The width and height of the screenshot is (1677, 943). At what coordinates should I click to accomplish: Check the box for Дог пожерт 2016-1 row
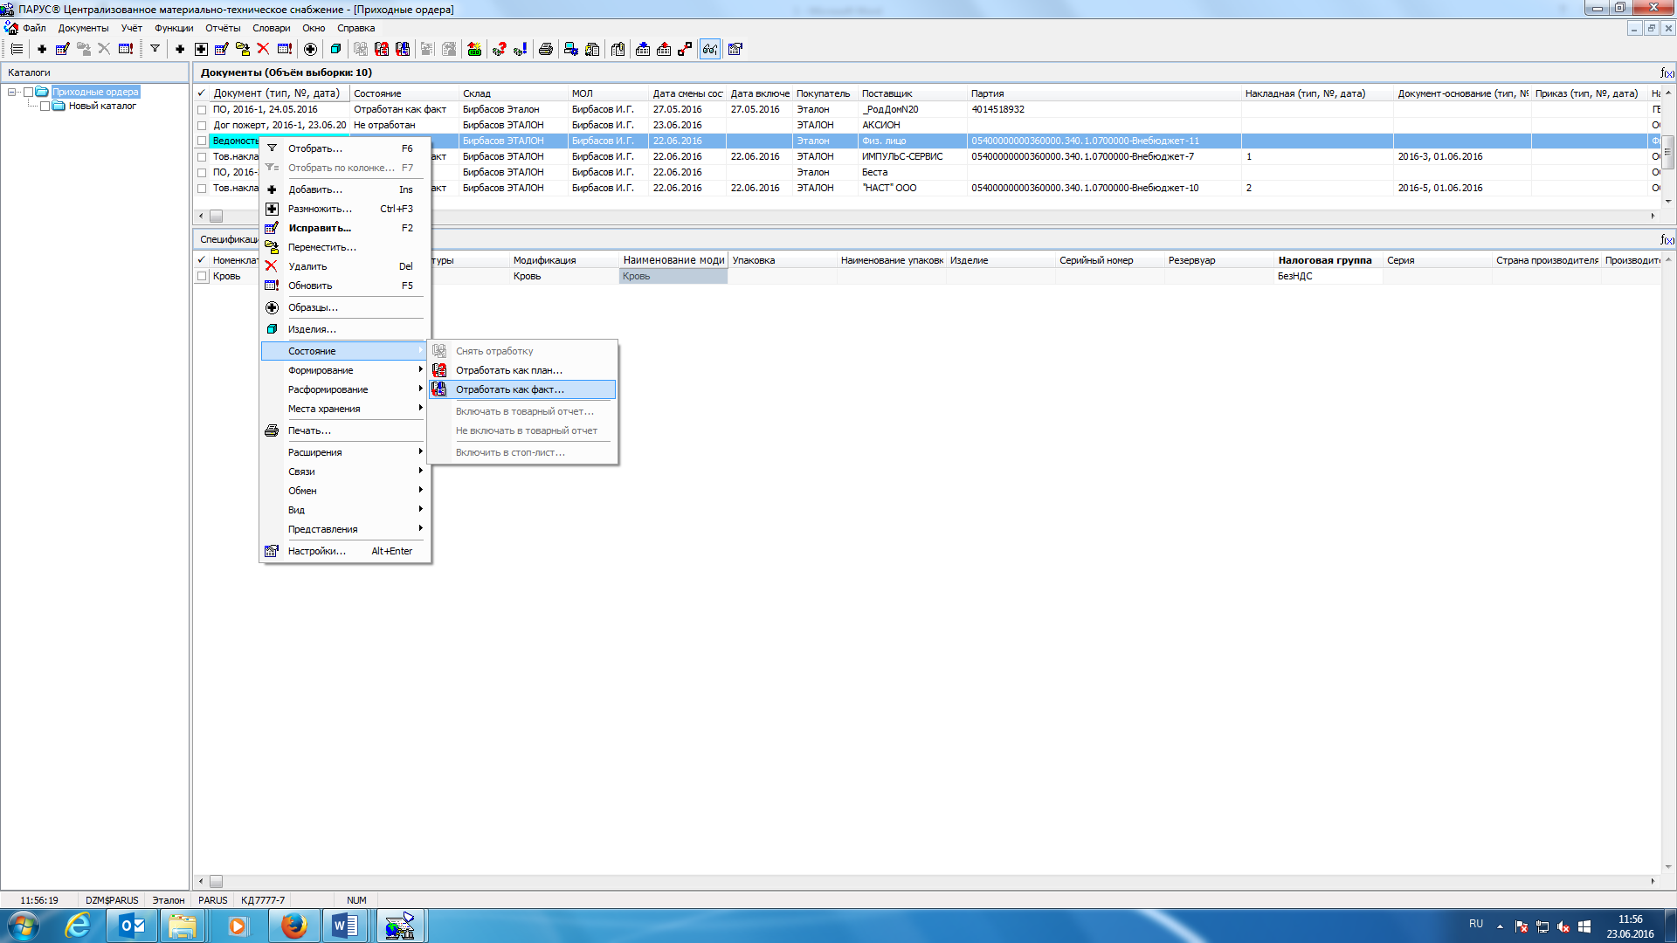tap(202, 126)
